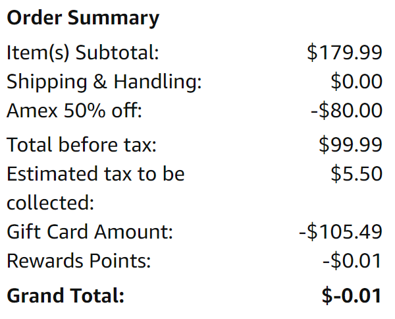The width and height of the screenshot is (395, 319).
Task: Click the Shipping & Handling label
Action: 104,82
